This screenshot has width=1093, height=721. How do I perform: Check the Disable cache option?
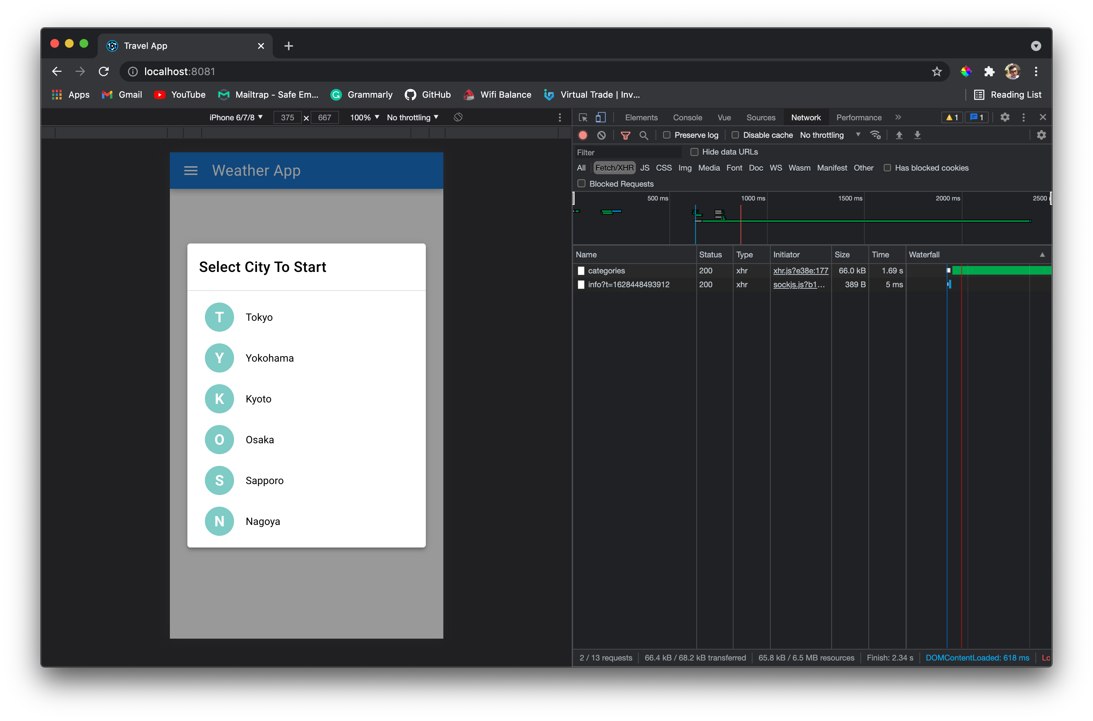[x=735, y=135]
